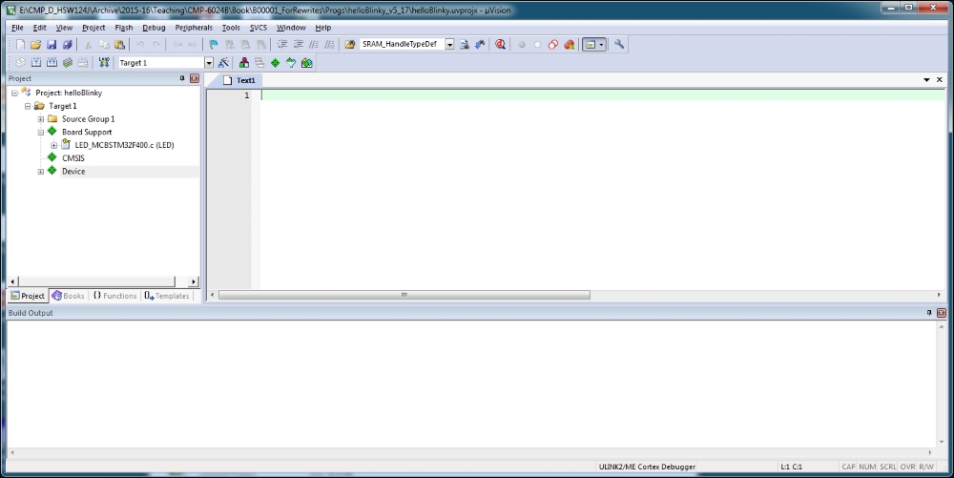This screenshot has width=954, height=478.
Task: Open the Peripherals menu
Action: coord(194,28)
